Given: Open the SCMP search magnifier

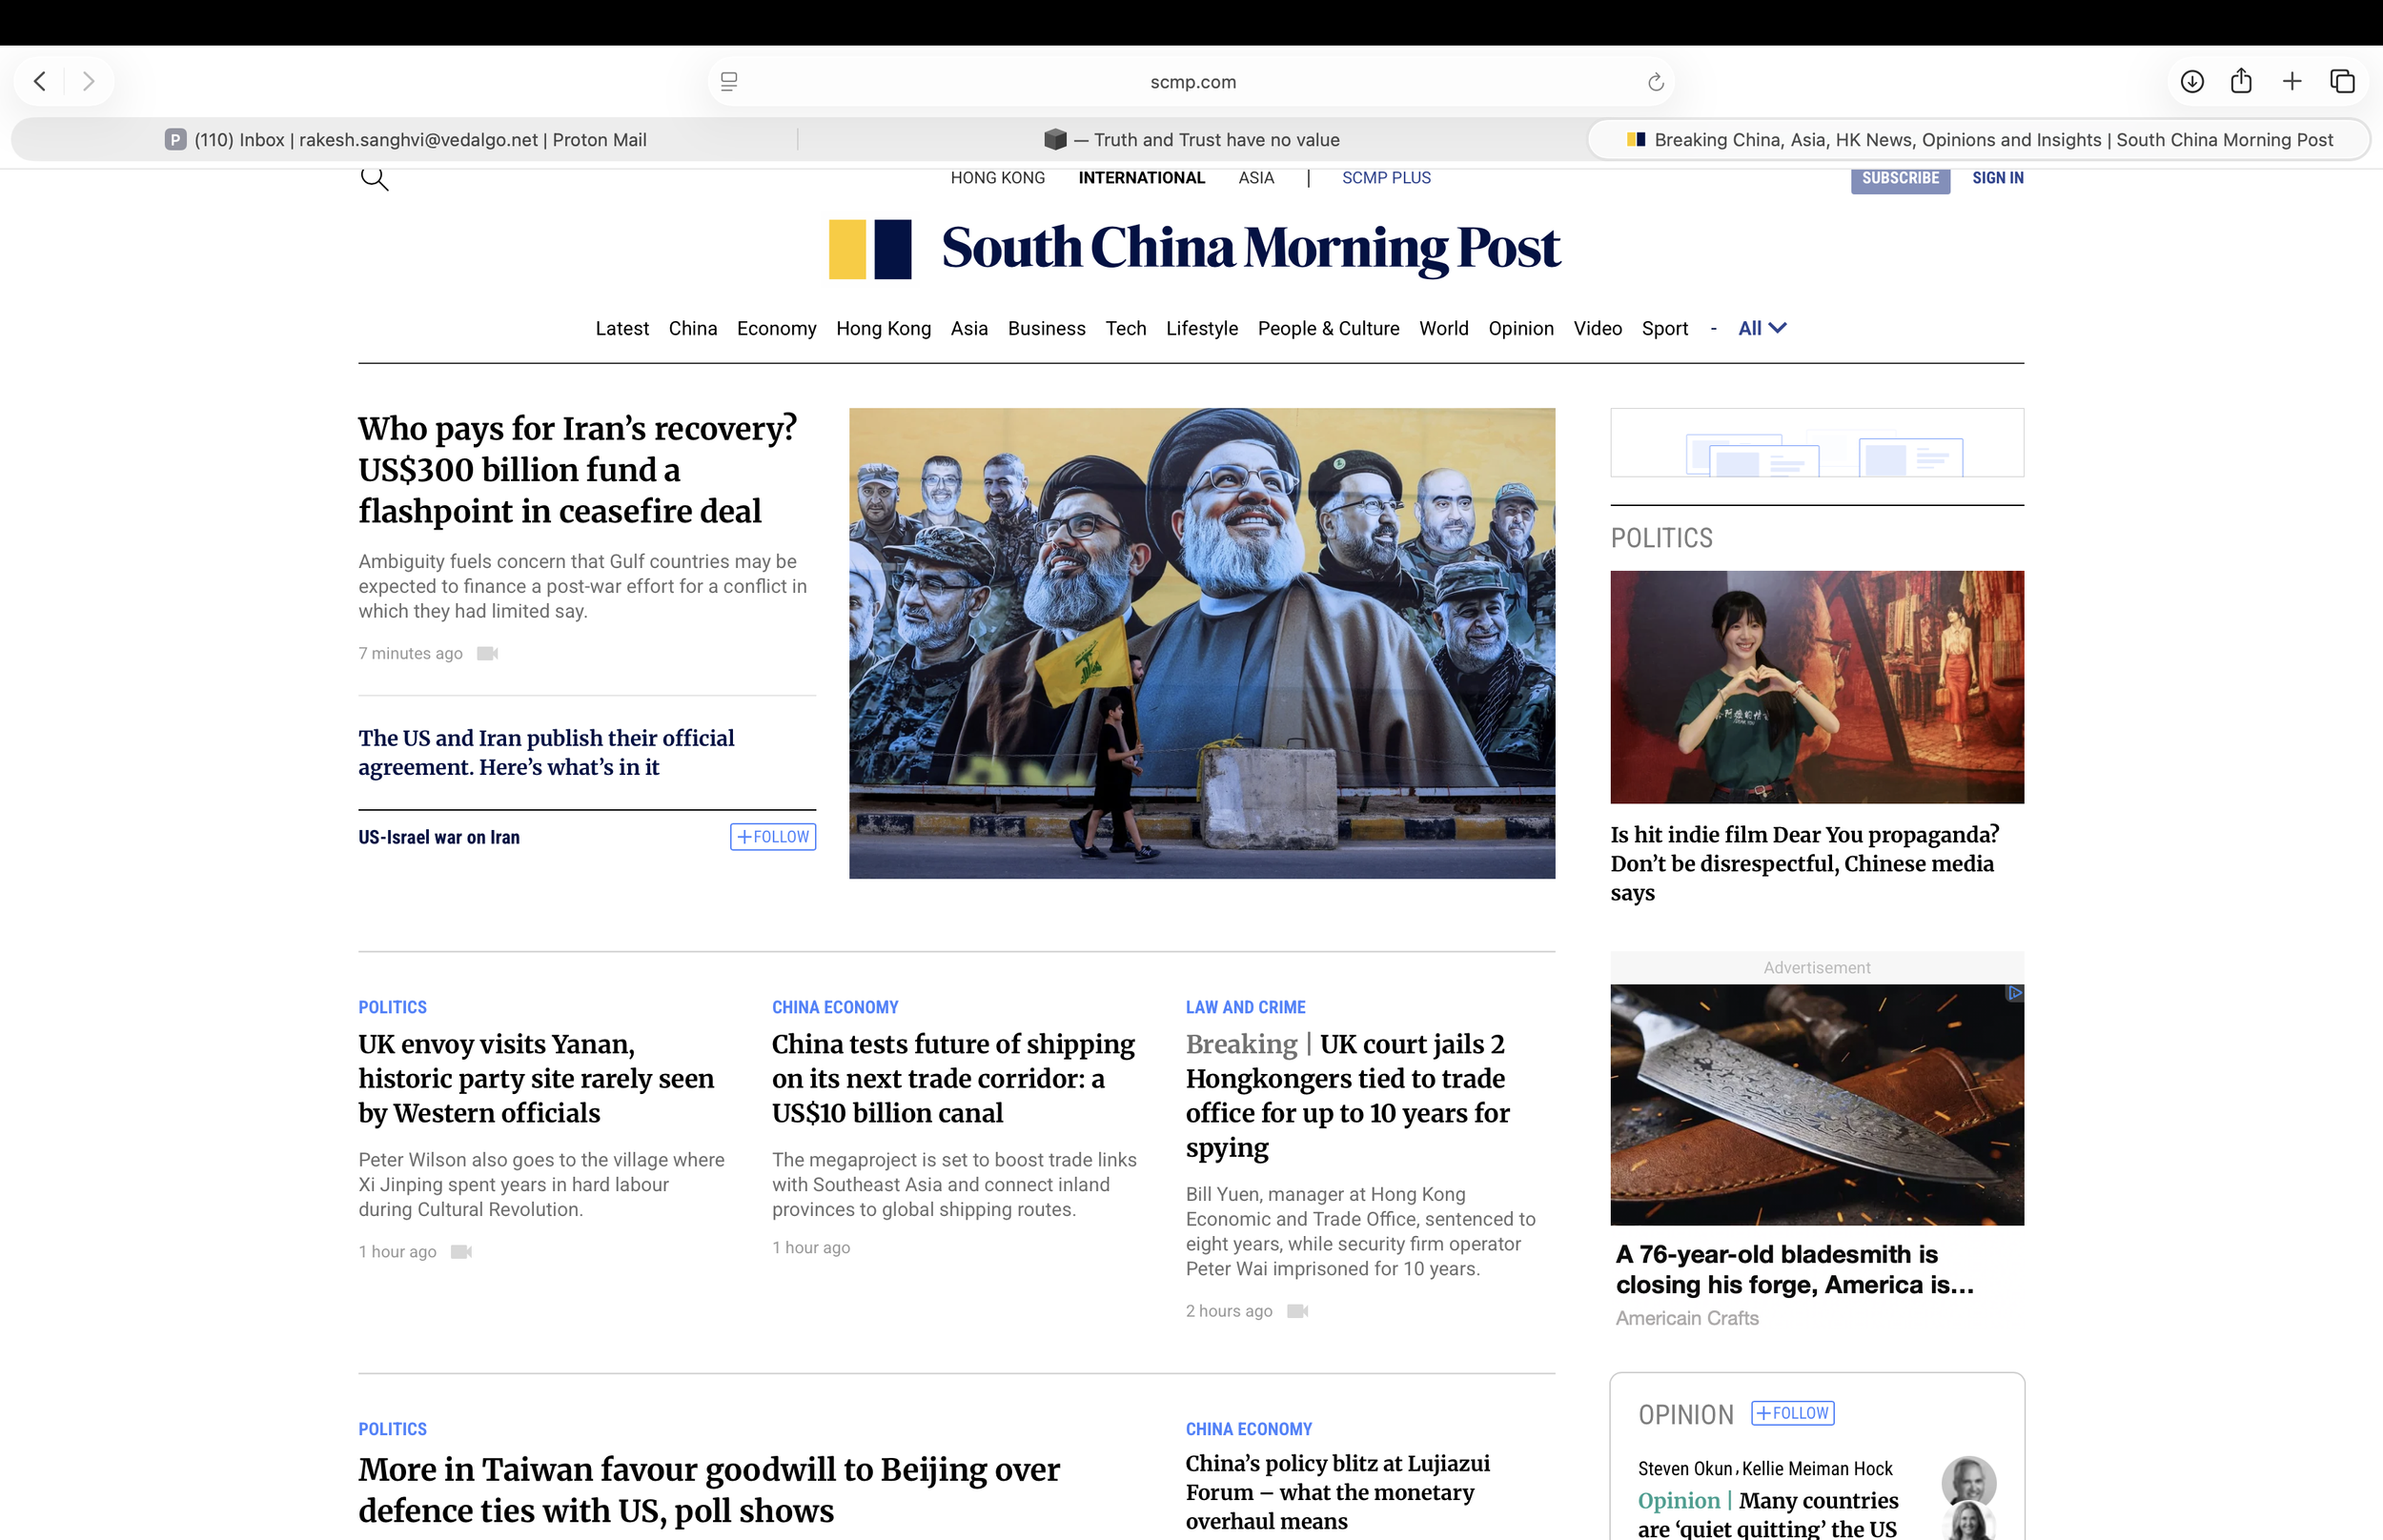Looking at the screenshot, I should (x=374, y=178).
